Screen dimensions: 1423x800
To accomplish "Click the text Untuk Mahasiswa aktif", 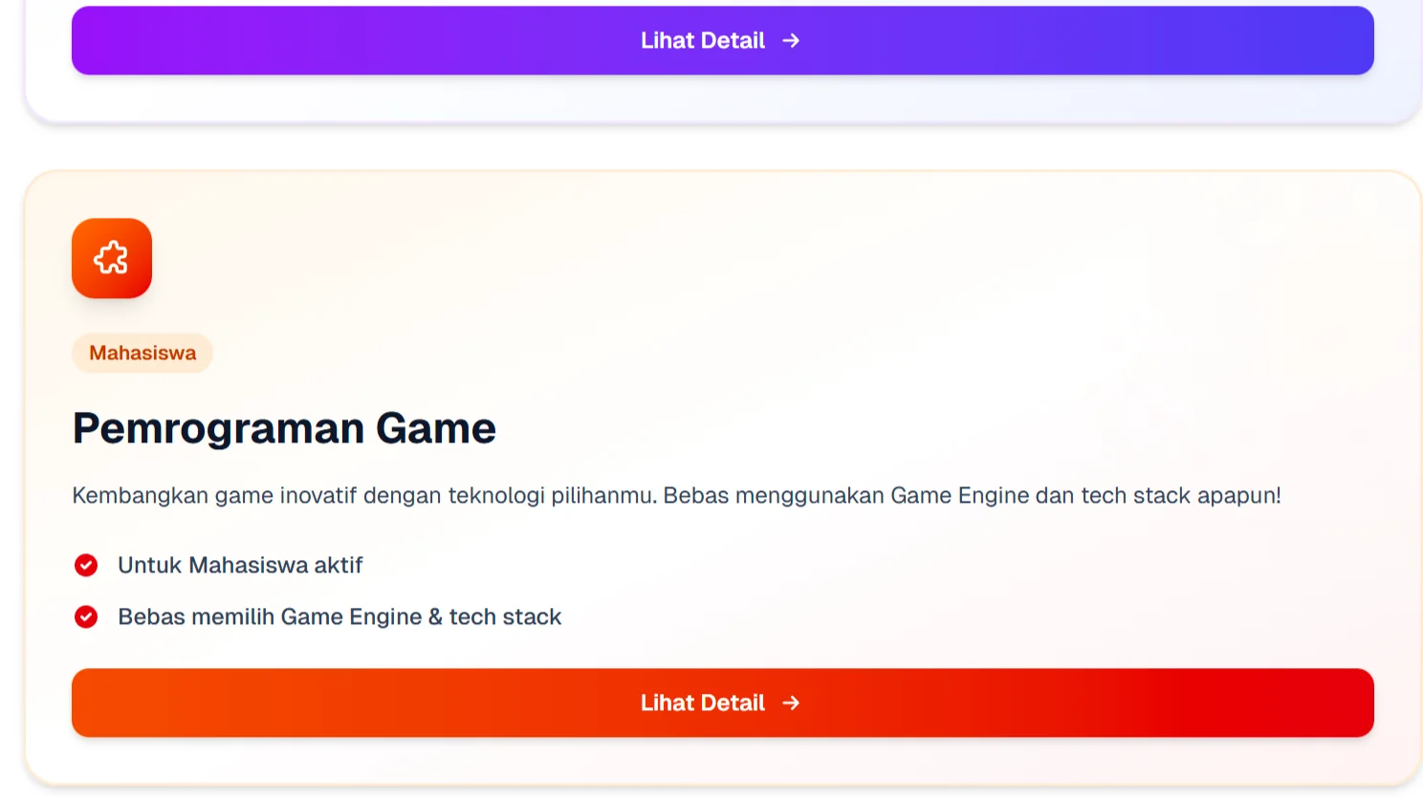I will click(x=240, y=565).
